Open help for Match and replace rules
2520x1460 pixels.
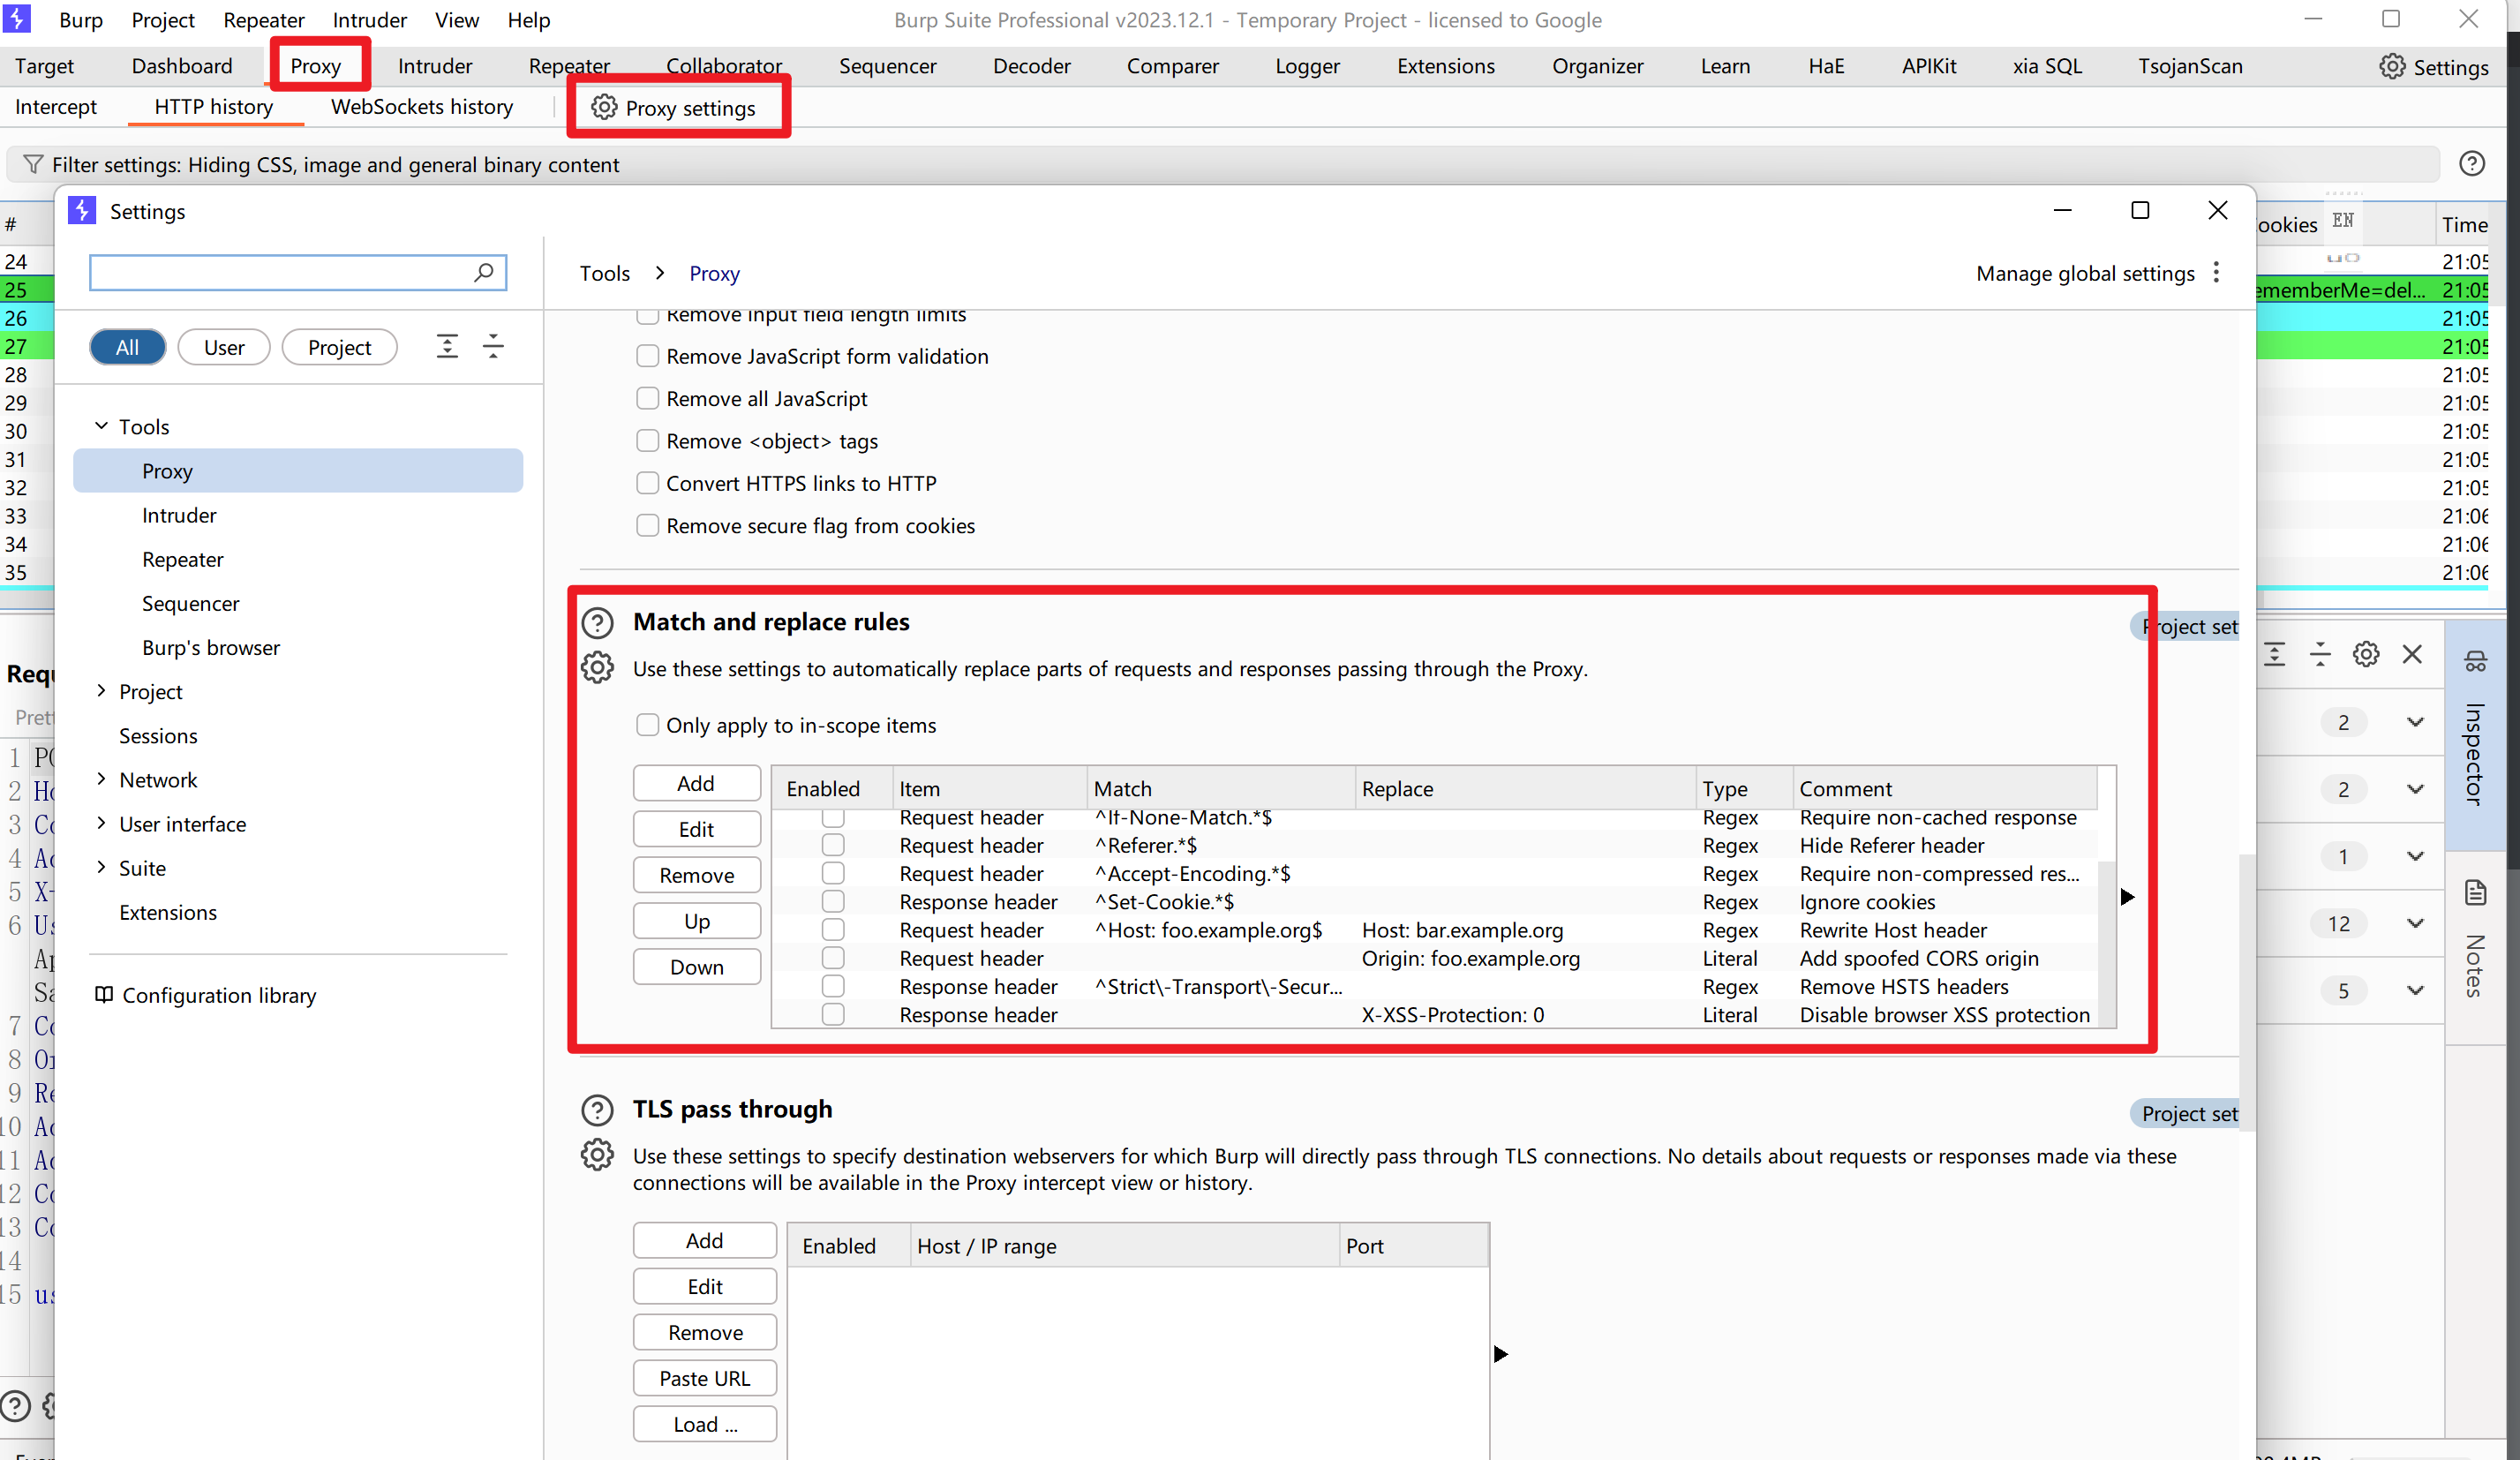pos(597,623)
